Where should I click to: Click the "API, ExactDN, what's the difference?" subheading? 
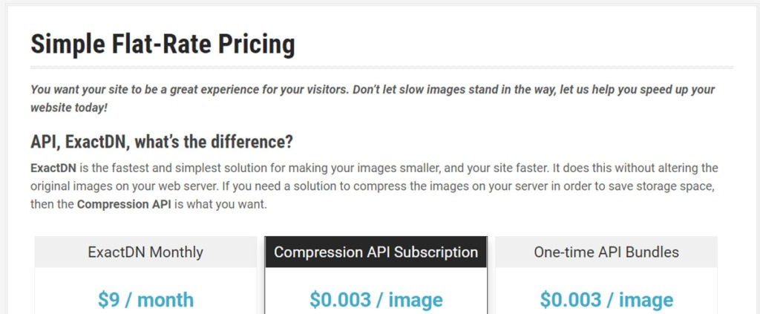(x=162, y=140)
